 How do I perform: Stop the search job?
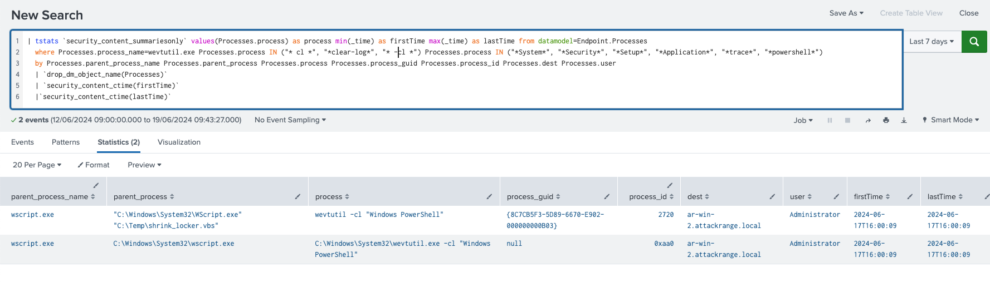click(x=847, y=120)
